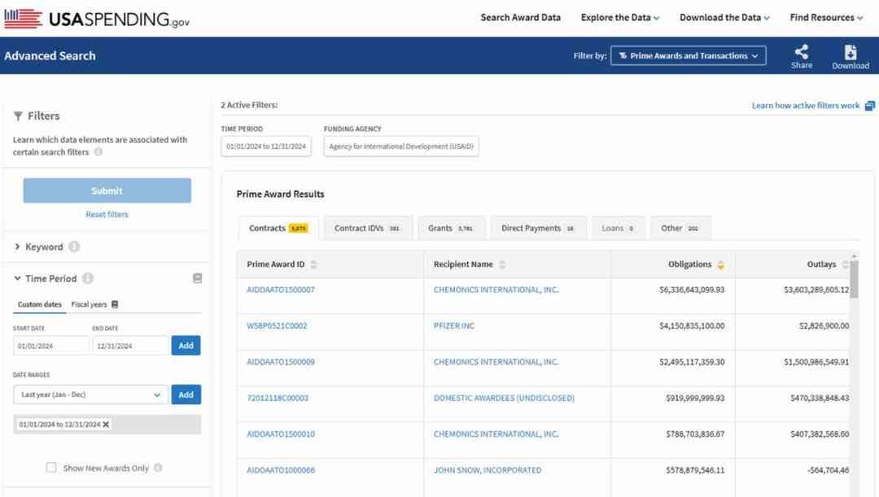Click the Outlays column header

point(821,264)
